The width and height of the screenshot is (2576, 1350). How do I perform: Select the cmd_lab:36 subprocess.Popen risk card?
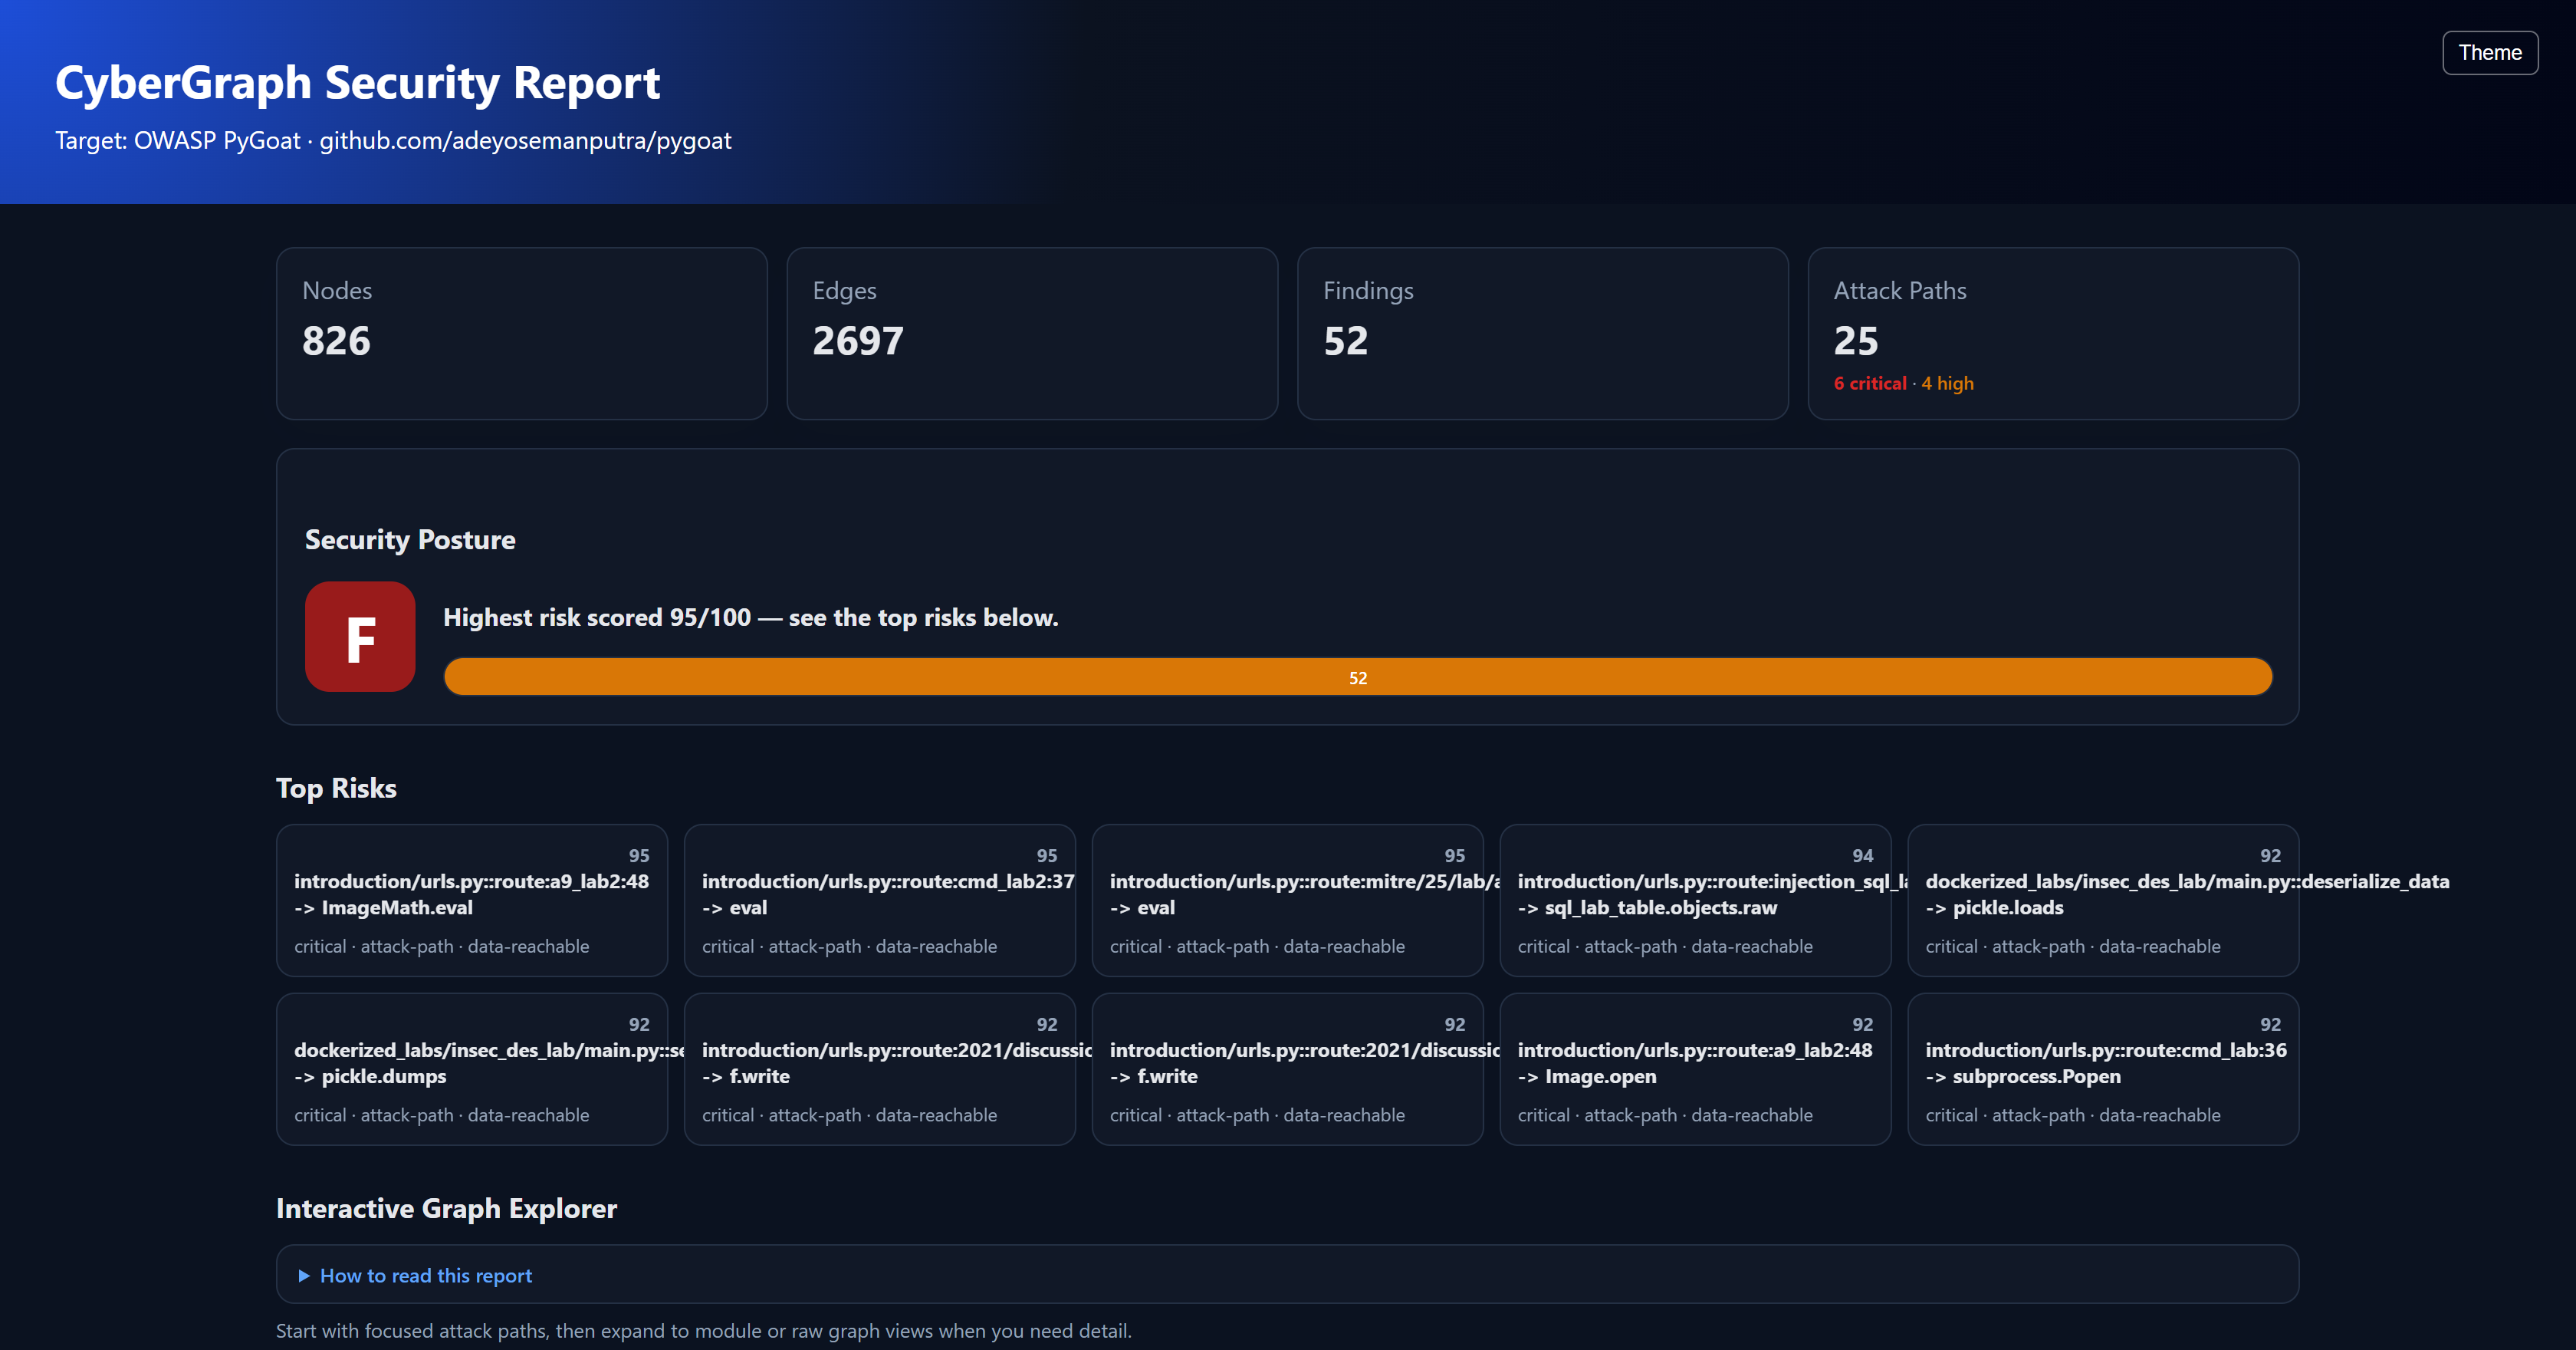2103,1068
